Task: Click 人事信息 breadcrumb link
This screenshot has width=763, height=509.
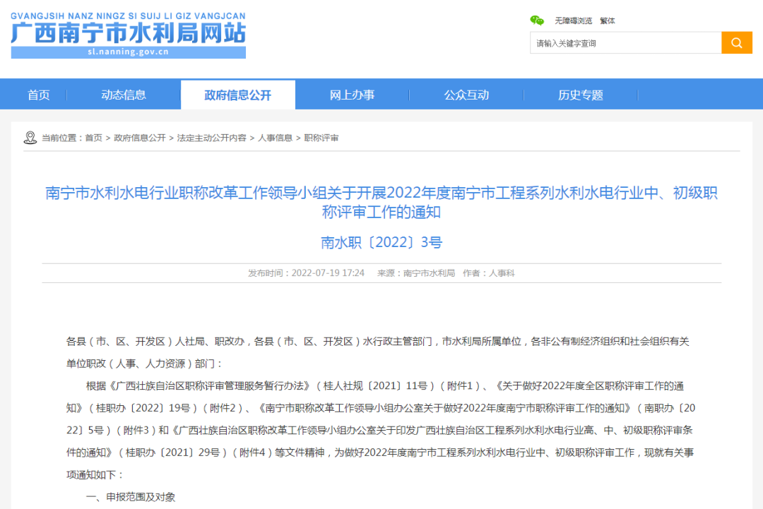Action: pos(275,138)
